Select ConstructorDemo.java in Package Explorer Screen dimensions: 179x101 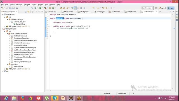(x=21, y=38)
